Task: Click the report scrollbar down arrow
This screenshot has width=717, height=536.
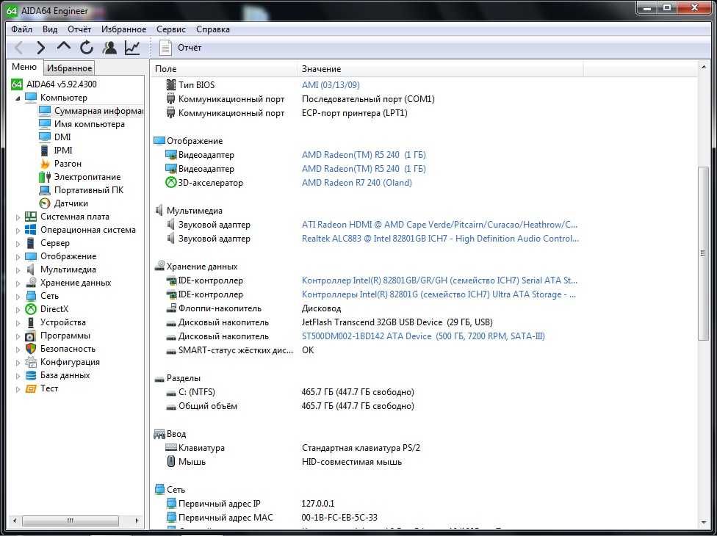Action: [x=703, y=522]
